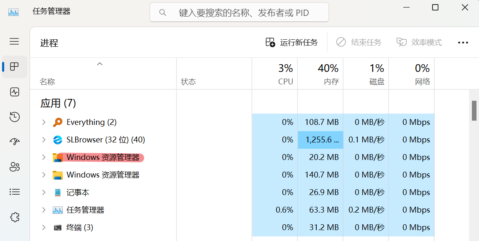Open the Performance sidebar icon

pos(14,92)
